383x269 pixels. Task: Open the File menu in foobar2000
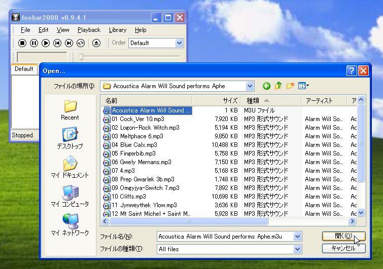tap(25, 30)
